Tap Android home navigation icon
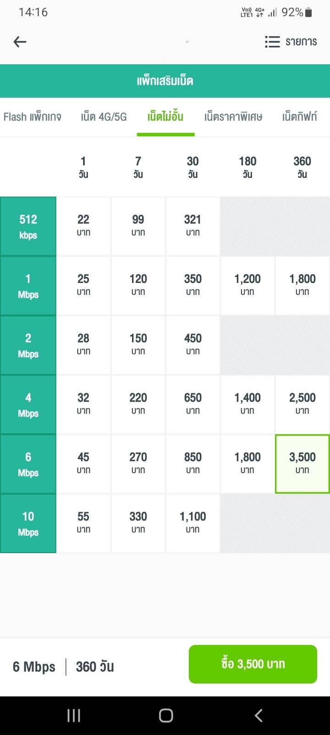 (165, 715)
